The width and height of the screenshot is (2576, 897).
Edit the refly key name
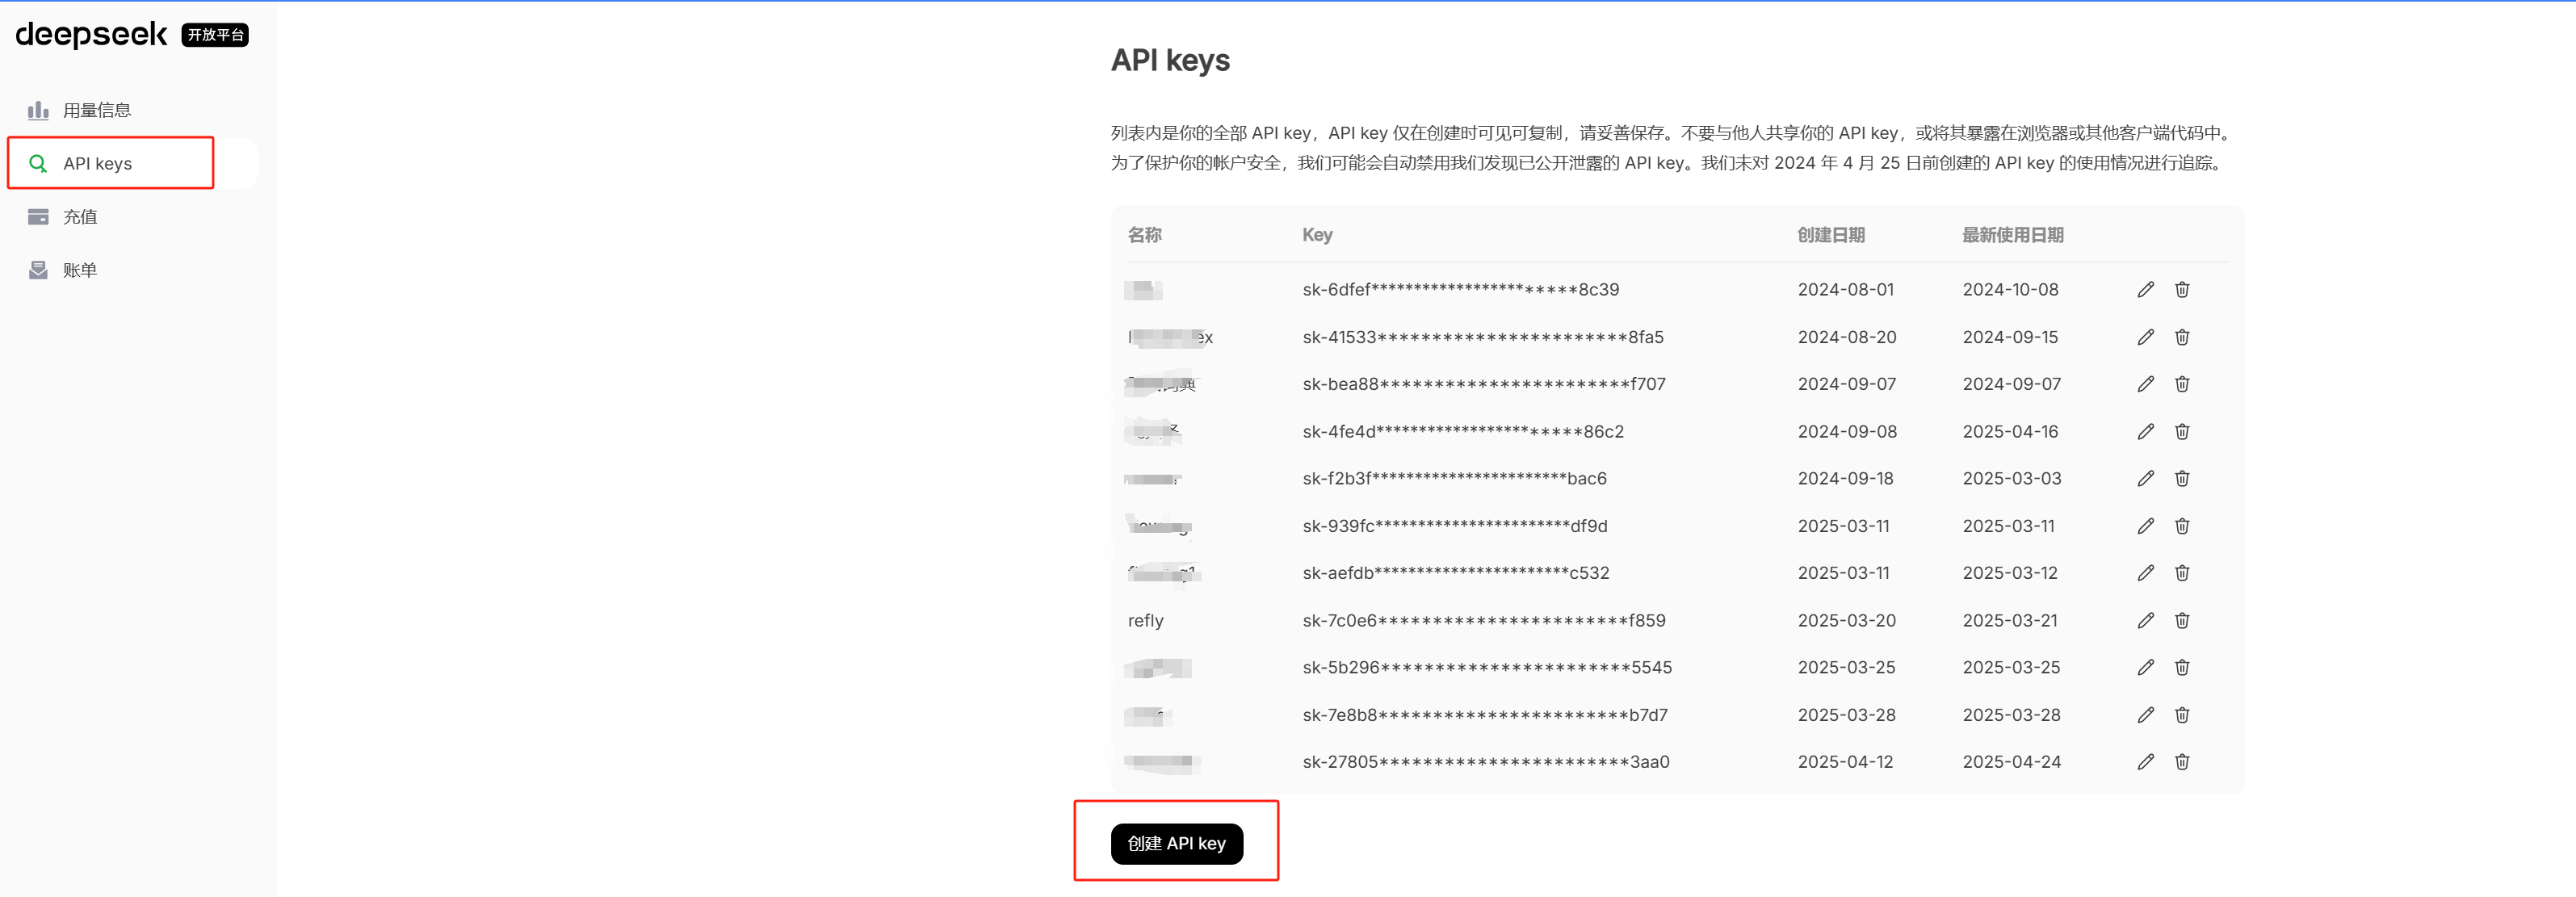2145,620
